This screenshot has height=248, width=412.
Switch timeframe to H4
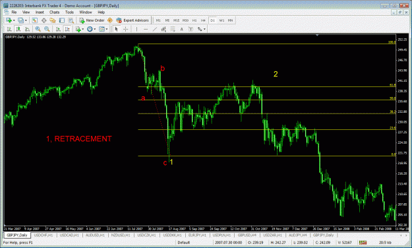(x=203, y=20)
